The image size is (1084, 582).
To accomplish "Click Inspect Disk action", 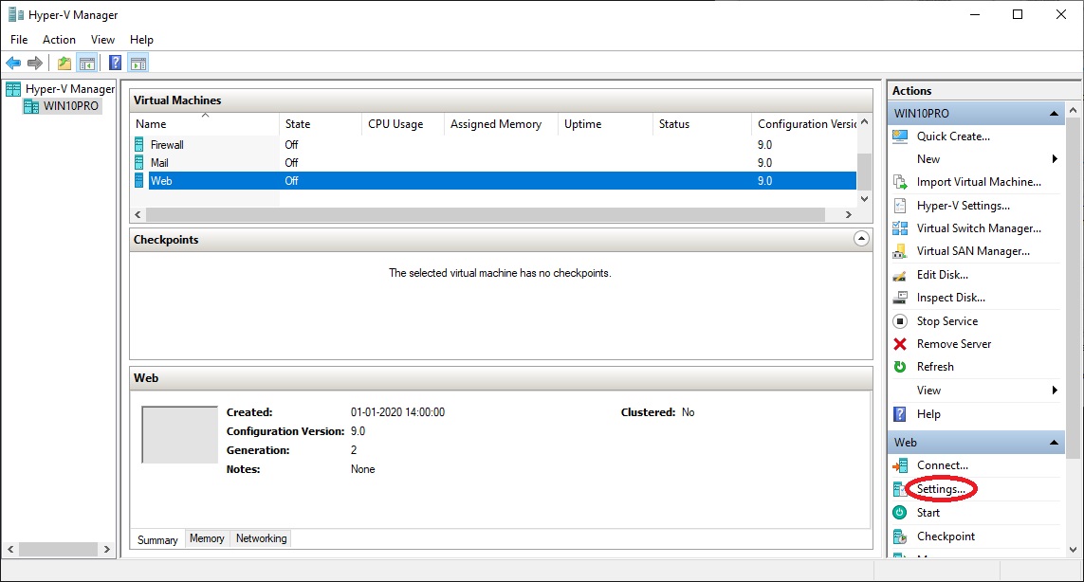I will [x=950, y=298].
